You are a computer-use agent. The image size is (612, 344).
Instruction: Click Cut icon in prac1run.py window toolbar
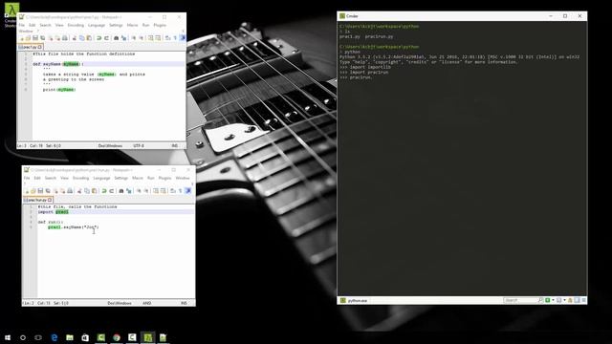79,191
